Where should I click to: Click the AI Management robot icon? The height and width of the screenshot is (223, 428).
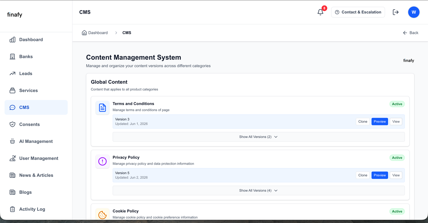pyautogui.click(x=13, y=141)
